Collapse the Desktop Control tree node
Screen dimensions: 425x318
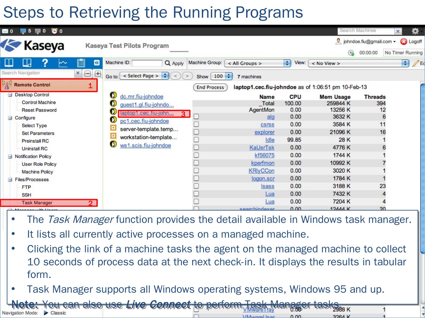(10, 95)
